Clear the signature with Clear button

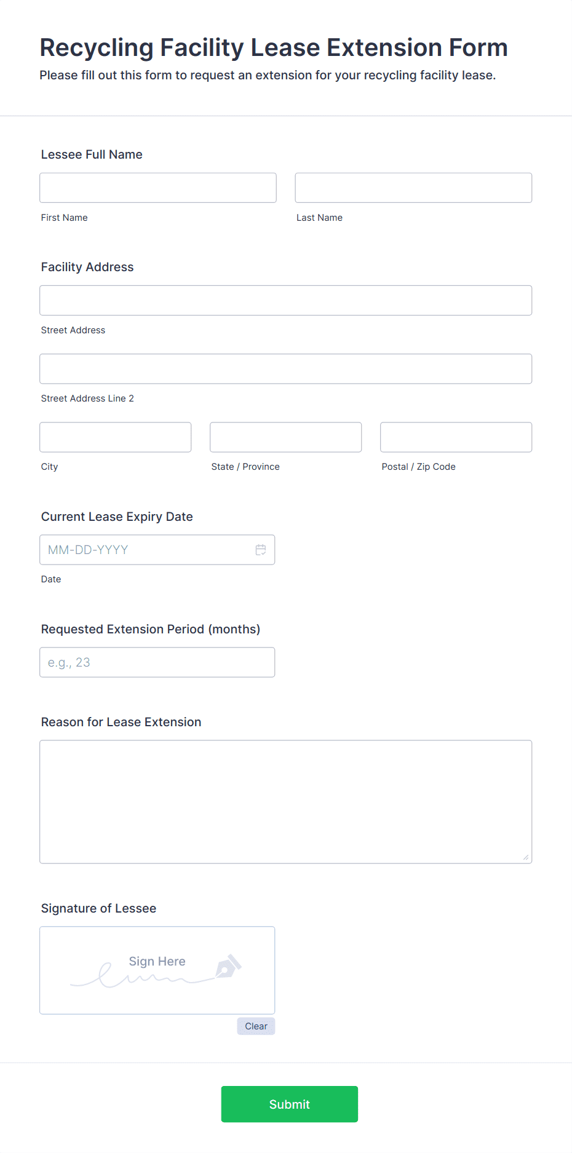click(x=256, y=1026)
